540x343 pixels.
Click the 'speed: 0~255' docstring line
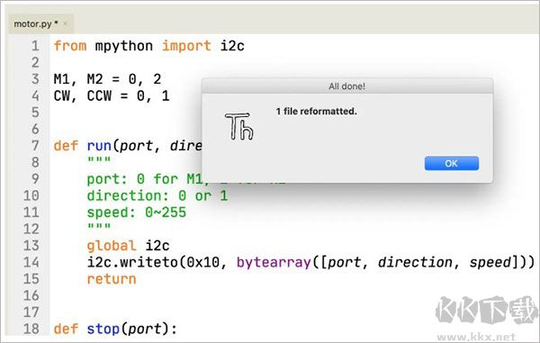[x=137, y=212]
